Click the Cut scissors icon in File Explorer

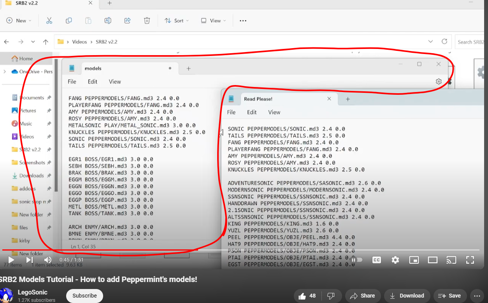point(49,21)
